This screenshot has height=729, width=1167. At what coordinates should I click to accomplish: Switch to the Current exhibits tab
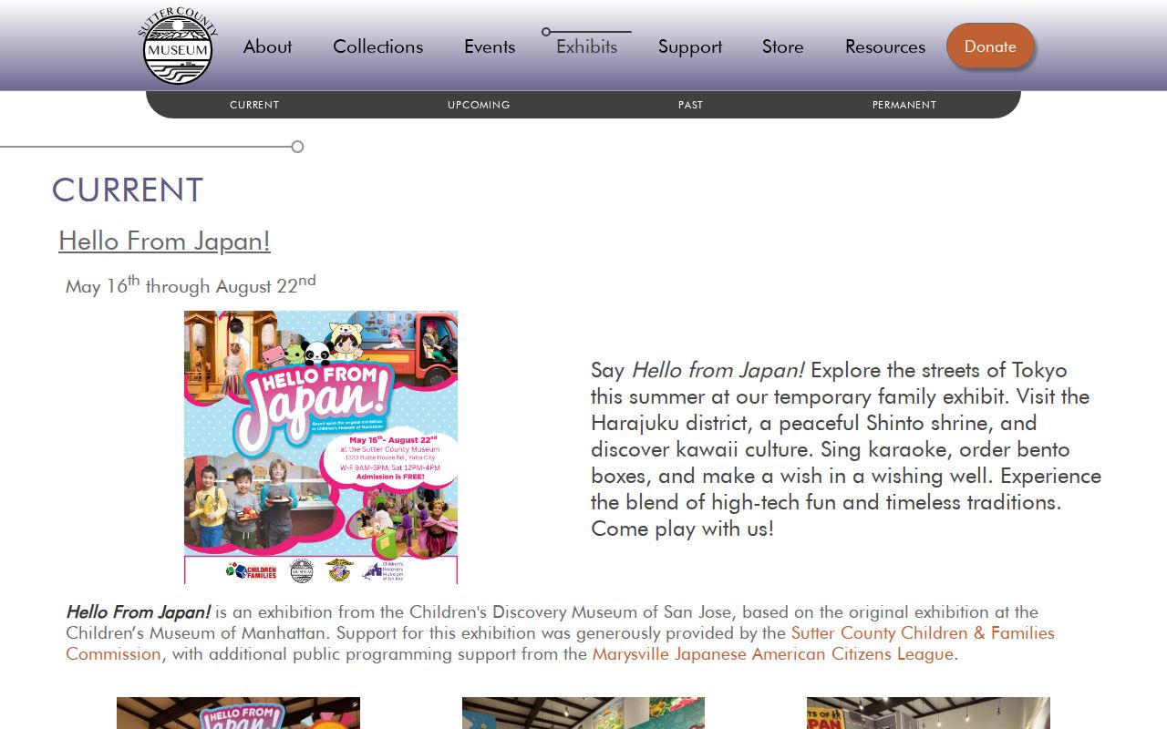coord(254,105)
